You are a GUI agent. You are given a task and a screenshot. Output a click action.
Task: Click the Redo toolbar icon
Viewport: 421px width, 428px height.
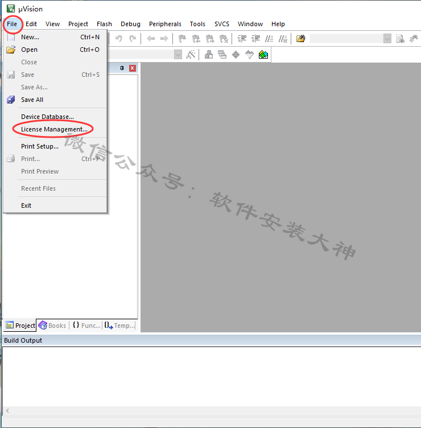[x=133, y=39]
